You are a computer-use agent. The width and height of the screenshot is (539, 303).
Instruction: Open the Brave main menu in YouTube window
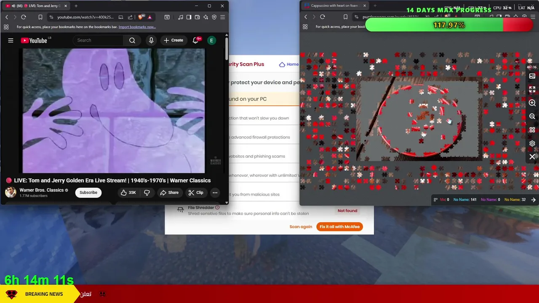coord(223,17)
